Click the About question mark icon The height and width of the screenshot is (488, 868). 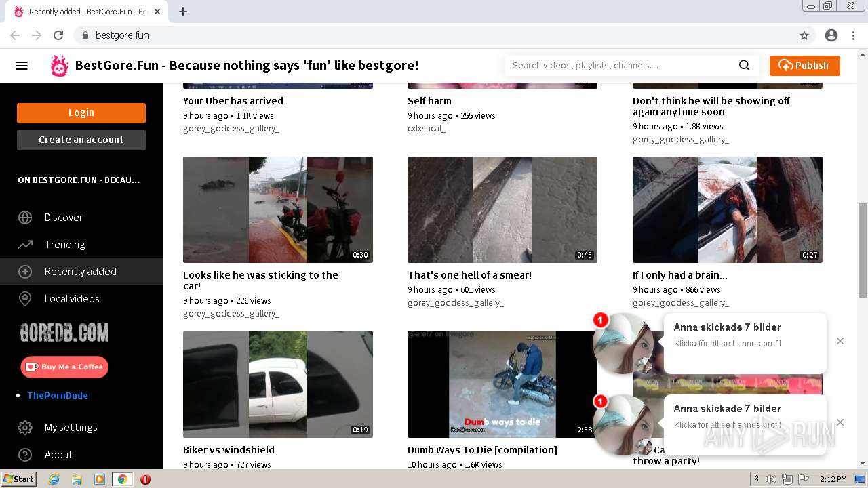pyautogui.click(x=25, y=455)
